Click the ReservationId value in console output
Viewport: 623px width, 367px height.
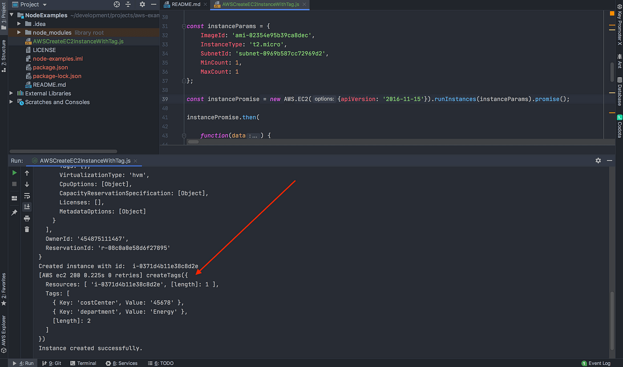pyautogui.click(x=134, y=248)
